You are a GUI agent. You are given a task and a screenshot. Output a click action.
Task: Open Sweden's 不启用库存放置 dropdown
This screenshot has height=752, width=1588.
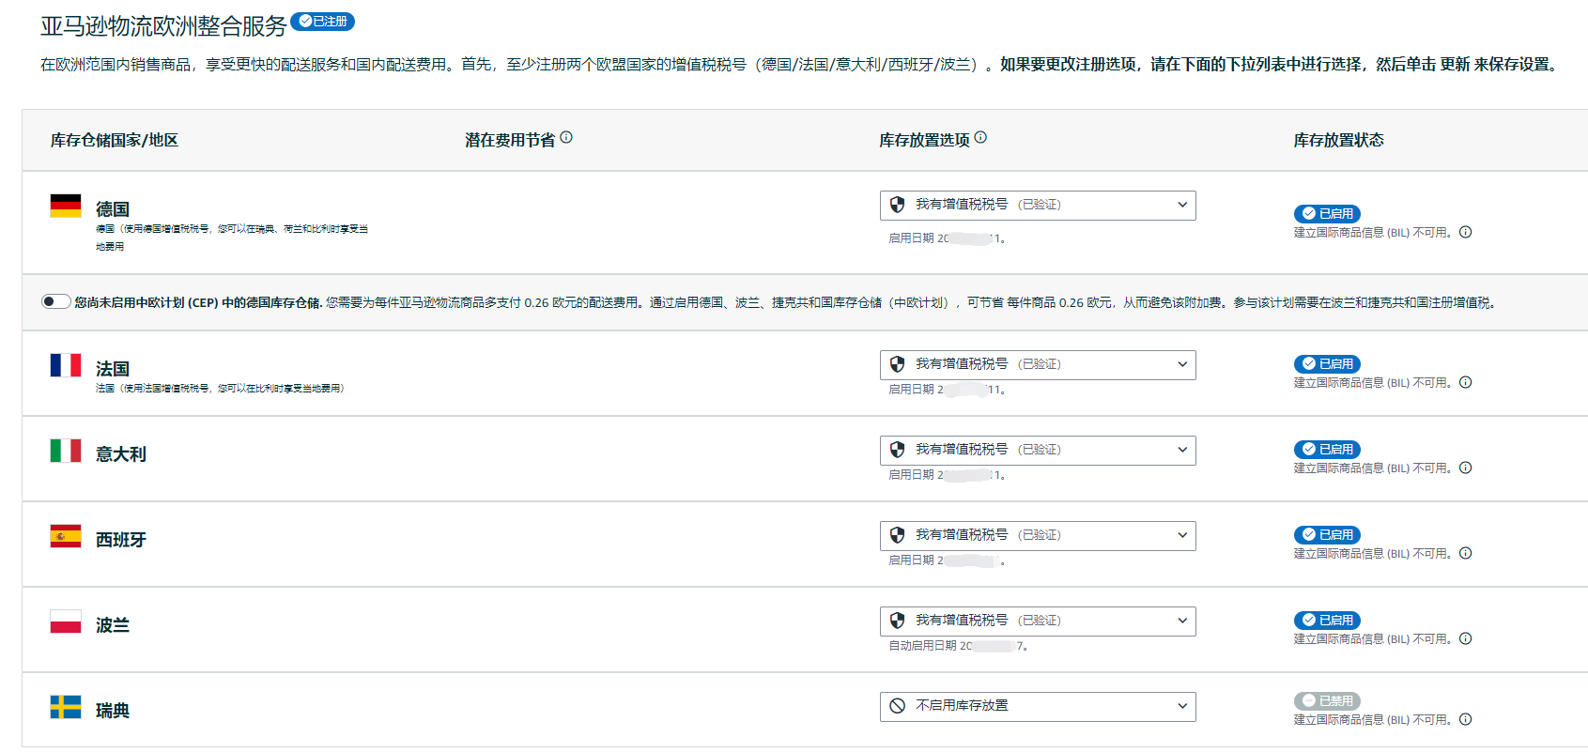pyautogui.click(x=1037, y=707)
